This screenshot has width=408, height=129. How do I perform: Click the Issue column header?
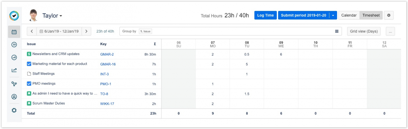pos(31,44)
